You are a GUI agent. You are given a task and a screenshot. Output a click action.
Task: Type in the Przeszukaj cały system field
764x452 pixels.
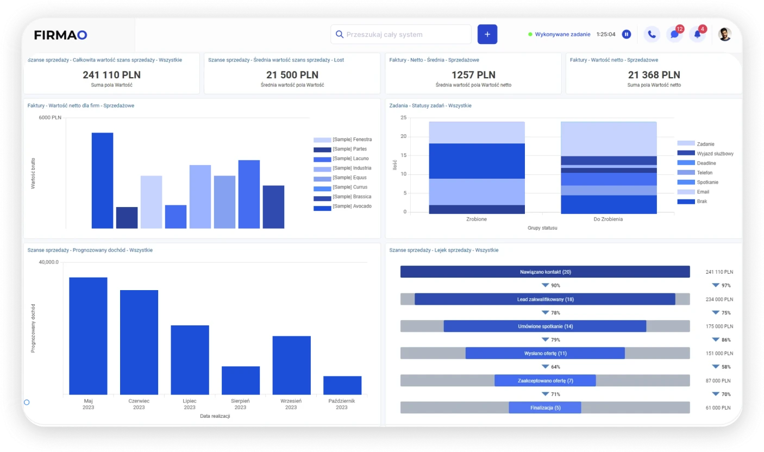[405, 34]
